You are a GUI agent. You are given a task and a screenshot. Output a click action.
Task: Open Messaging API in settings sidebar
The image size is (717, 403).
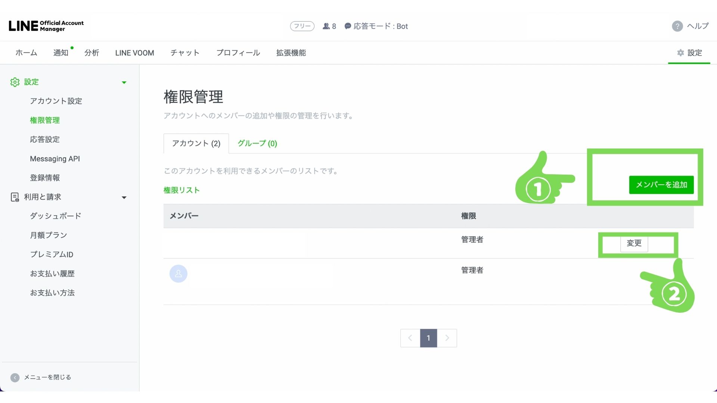click(55, 159)
